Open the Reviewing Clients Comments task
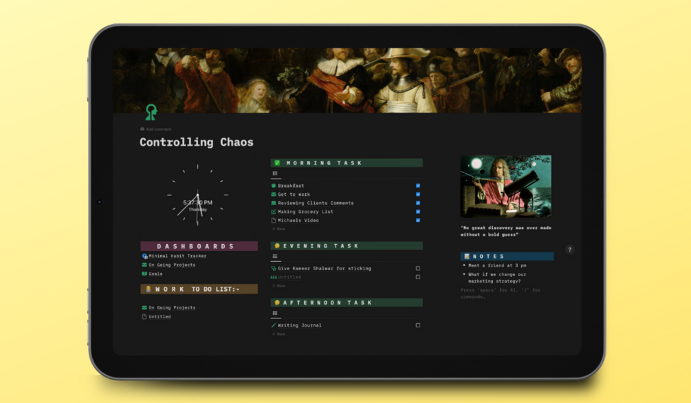 316,204
